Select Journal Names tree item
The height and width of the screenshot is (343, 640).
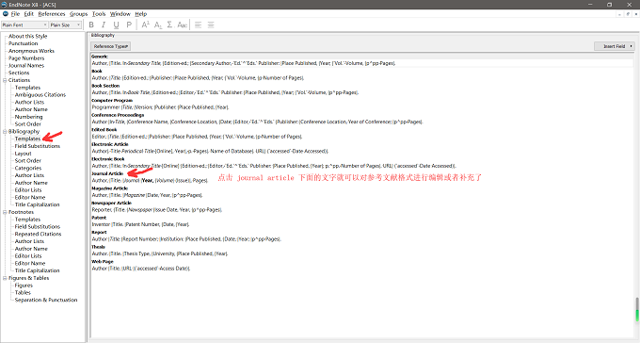26,65
